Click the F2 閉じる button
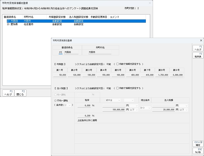This screenshot has width=204, height=156. pyautogui.click(x=21, y=93)
